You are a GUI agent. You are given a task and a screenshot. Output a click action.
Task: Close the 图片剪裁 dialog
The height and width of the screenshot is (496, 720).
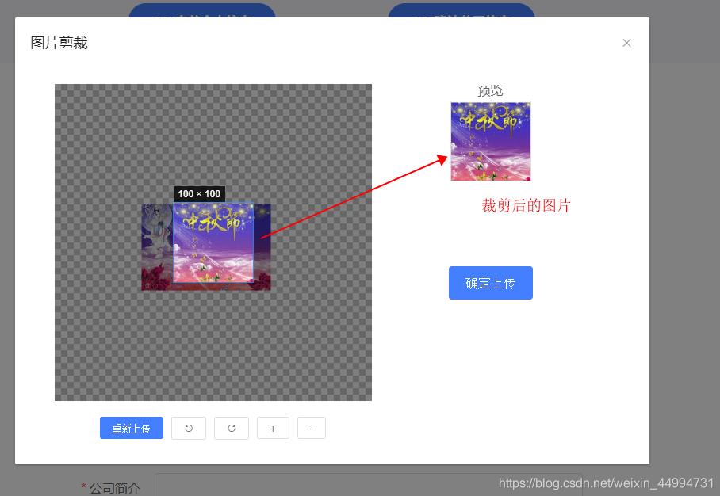pos(626,43)
